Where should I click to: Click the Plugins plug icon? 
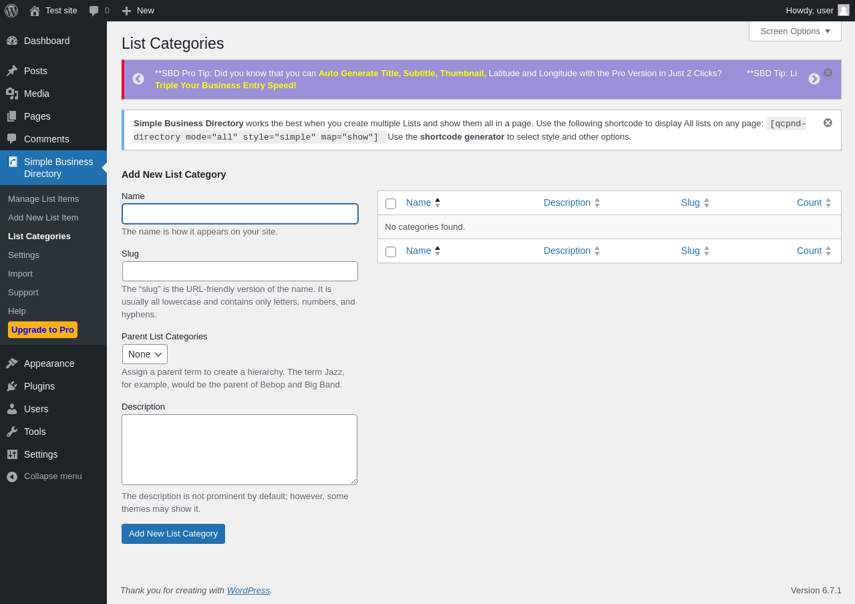[12, 386]
